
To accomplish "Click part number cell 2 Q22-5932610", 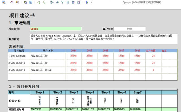I will [x=19, y=63].
